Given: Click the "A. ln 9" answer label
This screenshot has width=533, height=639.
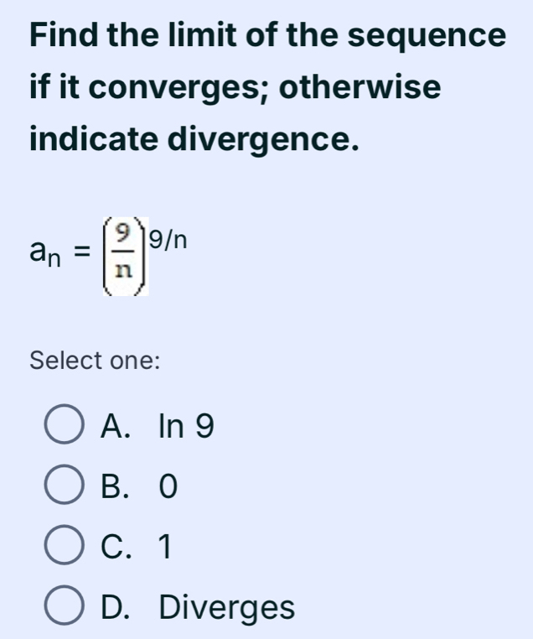Looking at the screenshot, I should click(156, 429).
